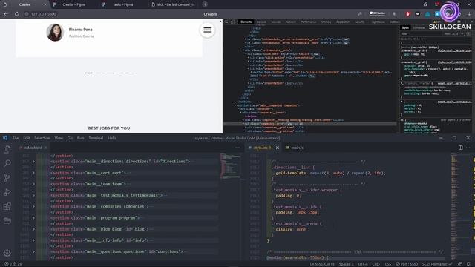This screenshot has width=475, height=267.
Task: Open the File menu in VS Code
Action: 16,138
